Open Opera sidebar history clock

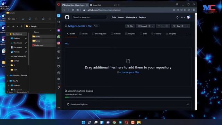coord(59,73)
